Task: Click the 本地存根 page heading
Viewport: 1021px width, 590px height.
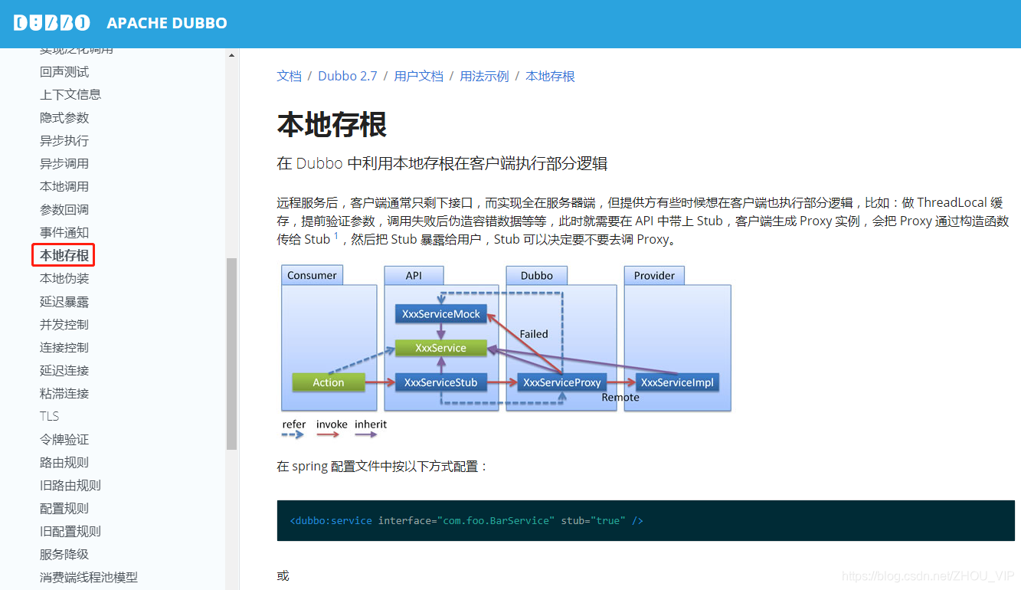Action: (332, 124)
